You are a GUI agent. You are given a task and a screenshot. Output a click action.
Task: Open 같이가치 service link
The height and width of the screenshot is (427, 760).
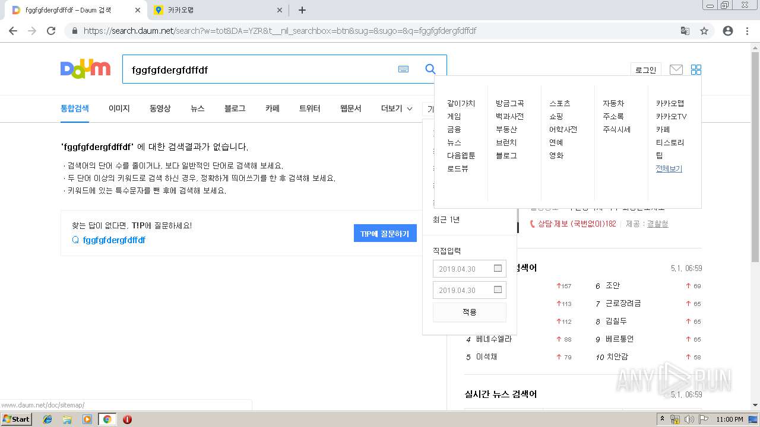click(x=461, y=103)
